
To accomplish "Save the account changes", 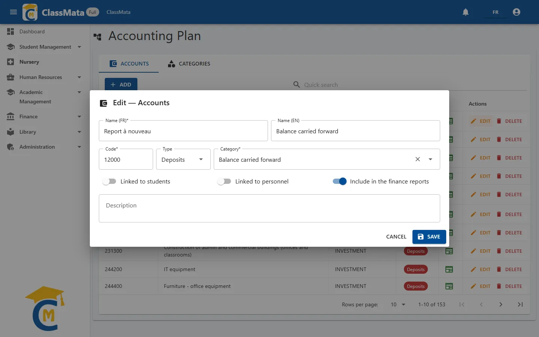I will 429,237.
